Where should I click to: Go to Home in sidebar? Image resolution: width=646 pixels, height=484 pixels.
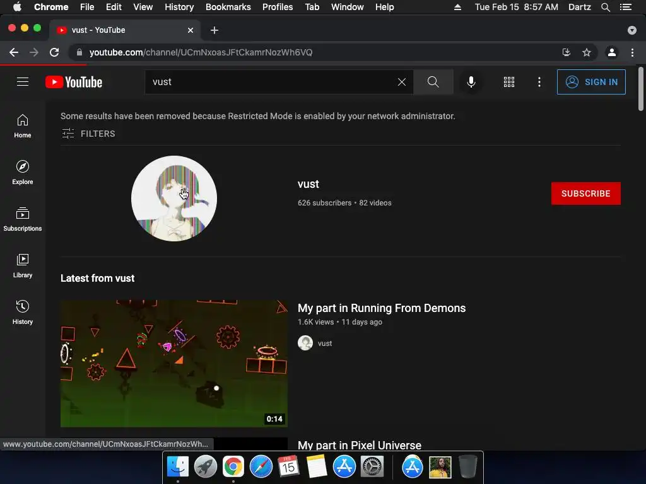[23, 126]
